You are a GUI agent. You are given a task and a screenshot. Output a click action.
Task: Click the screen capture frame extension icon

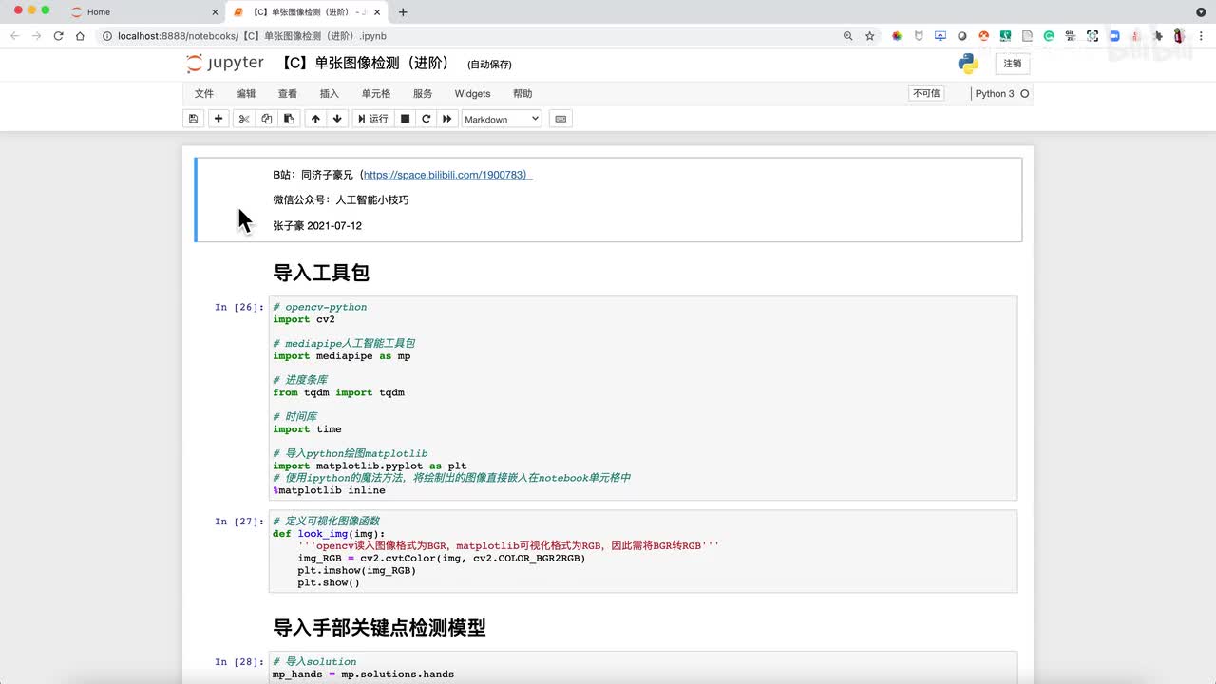1092,36
